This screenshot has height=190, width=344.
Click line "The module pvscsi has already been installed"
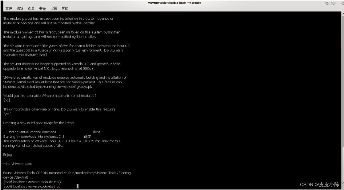58,19
